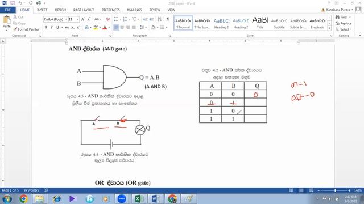Click the Undo arrow icon
364x204 pixels.
tap(20, 3)
